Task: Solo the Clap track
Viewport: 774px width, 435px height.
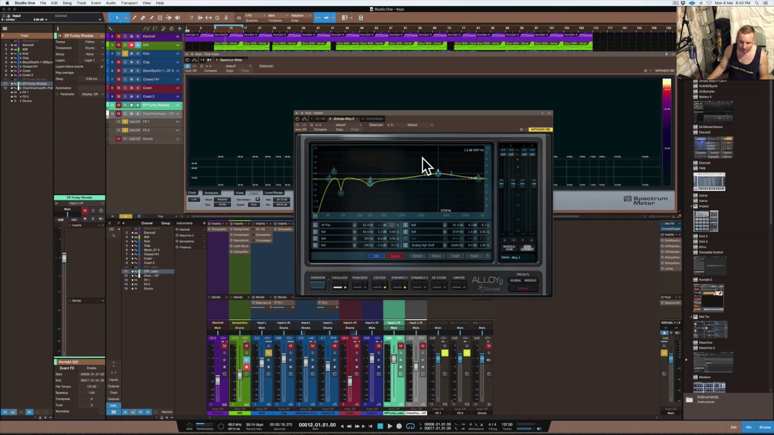Action: click(x=125, y=62)
